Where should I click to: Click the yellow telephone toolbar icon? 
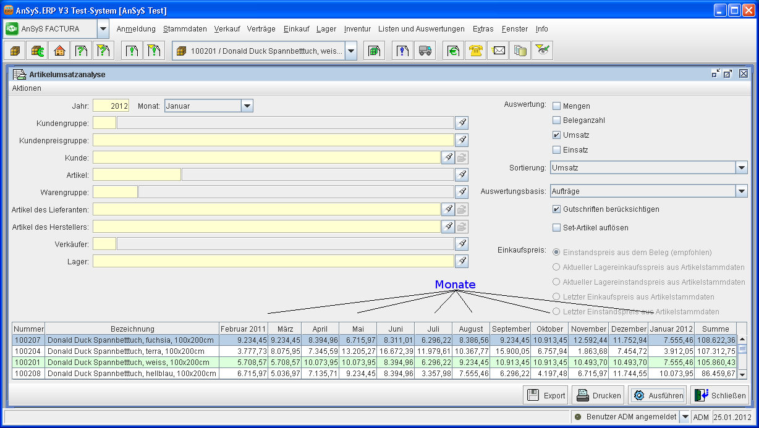475,51
